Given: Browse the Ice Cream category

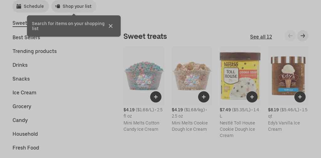Looking at the screenshot, I should [24, 92].
